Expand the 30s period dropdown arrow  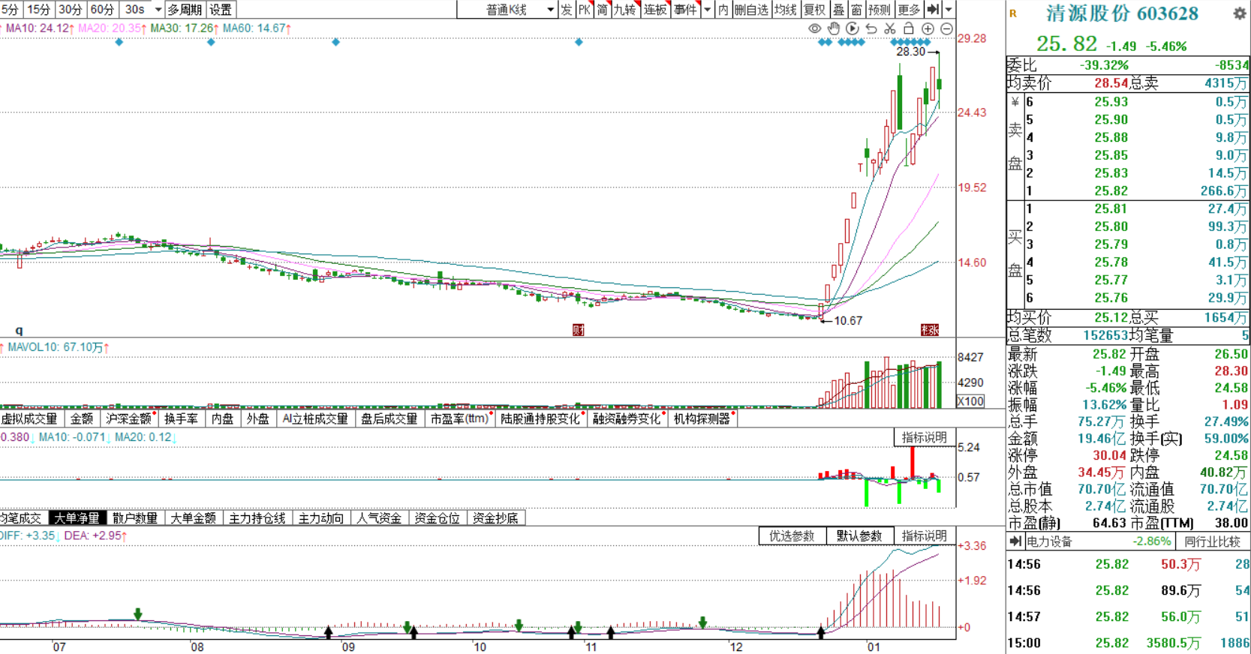158,10
